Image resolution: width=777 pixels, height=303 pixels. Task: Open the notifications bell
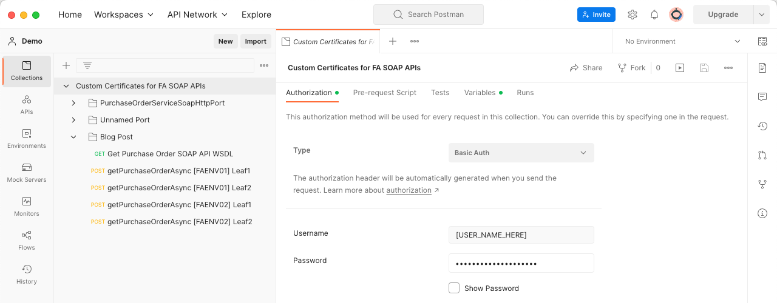(x=654, y=15)
